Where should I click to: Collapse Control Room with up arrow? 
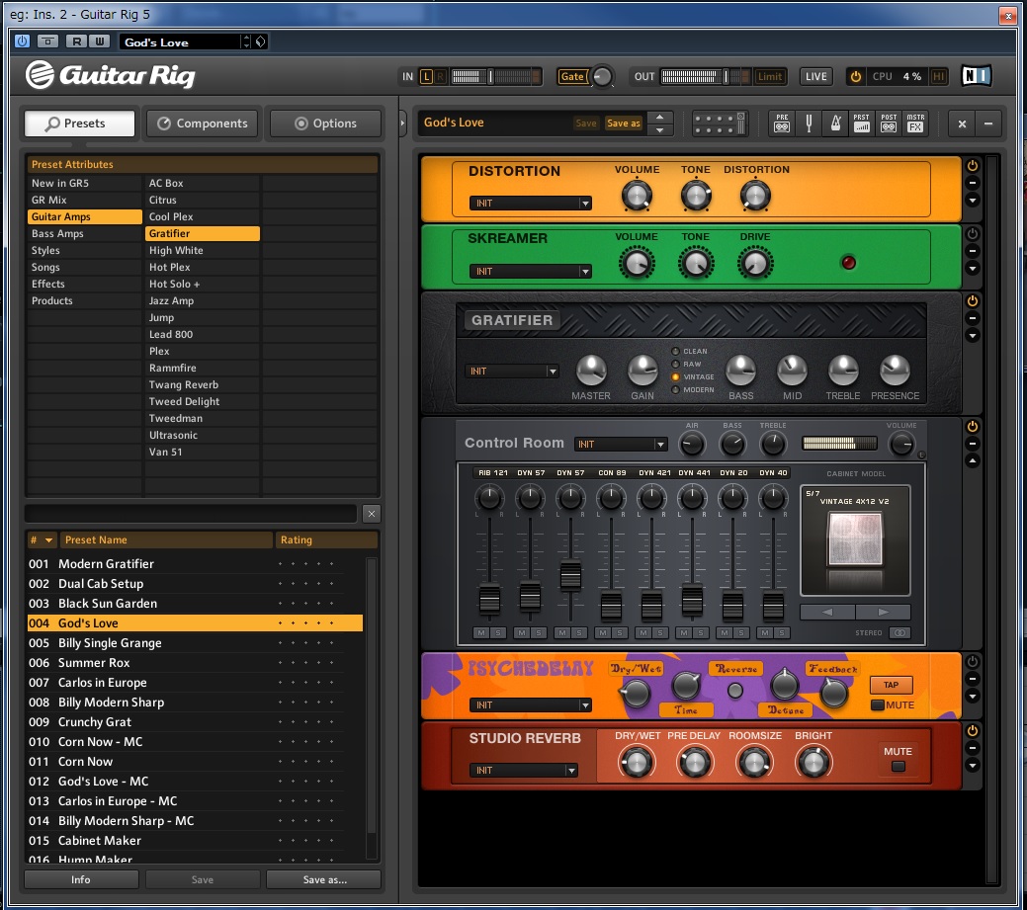point(973,460)
